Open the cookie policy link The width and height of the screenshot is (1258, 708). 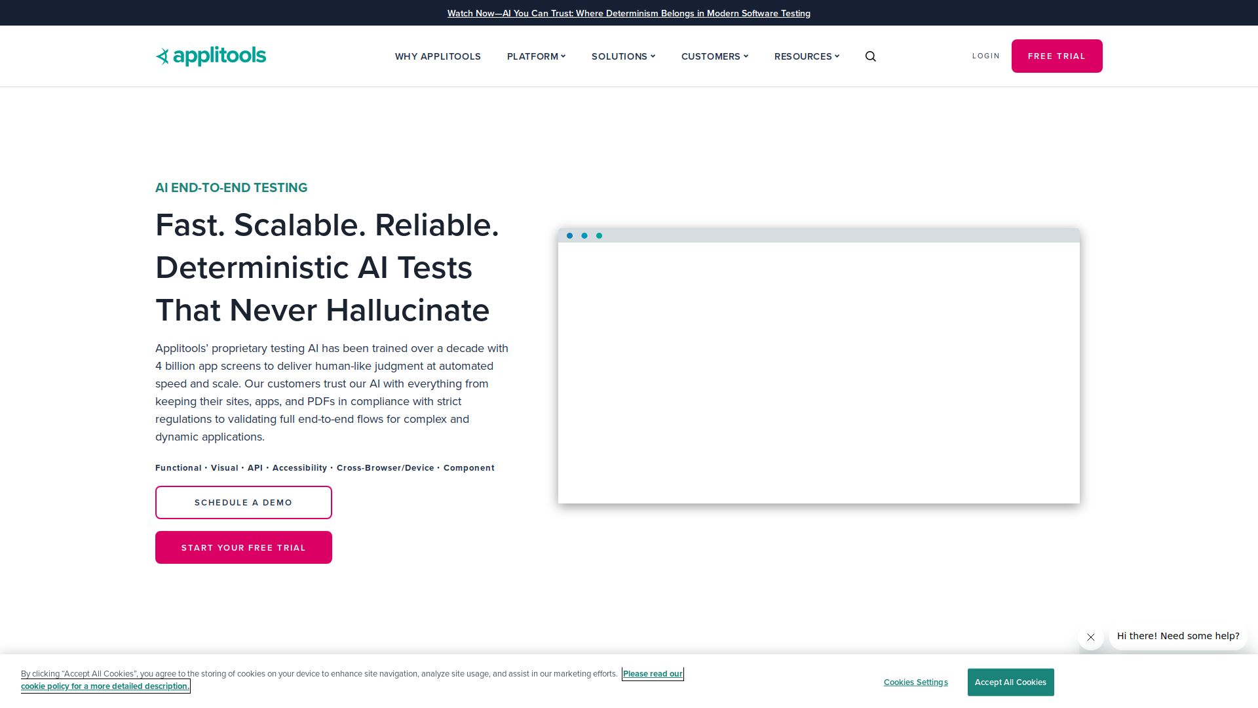tap(652, 674)
